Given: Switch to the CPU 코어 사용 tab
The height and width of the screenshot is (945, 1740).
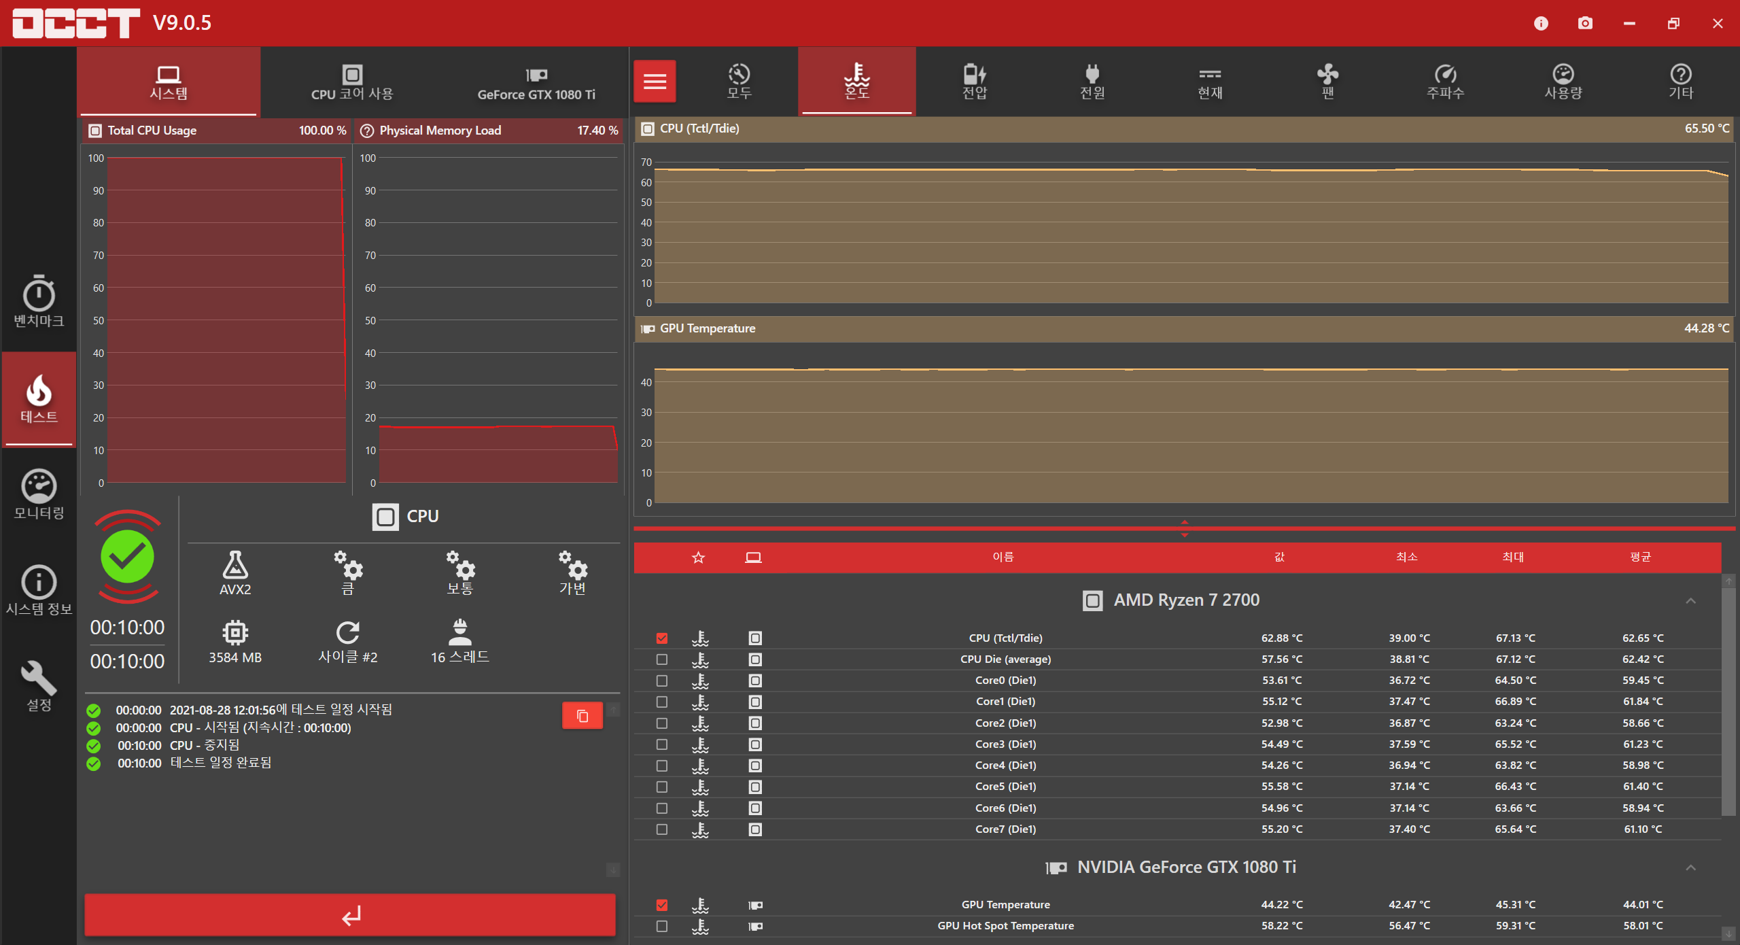Looking at the screenshot, I should click(x=352, y=82).
